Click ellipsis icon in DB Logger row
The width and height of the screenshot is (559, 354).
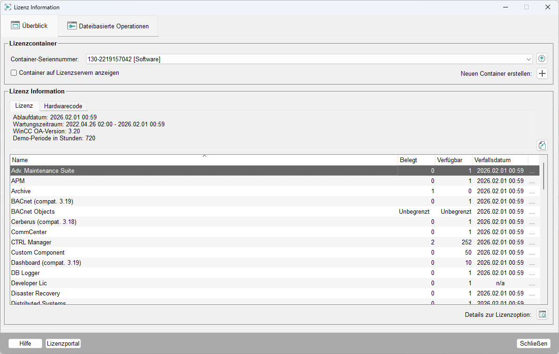pos(532,273)
